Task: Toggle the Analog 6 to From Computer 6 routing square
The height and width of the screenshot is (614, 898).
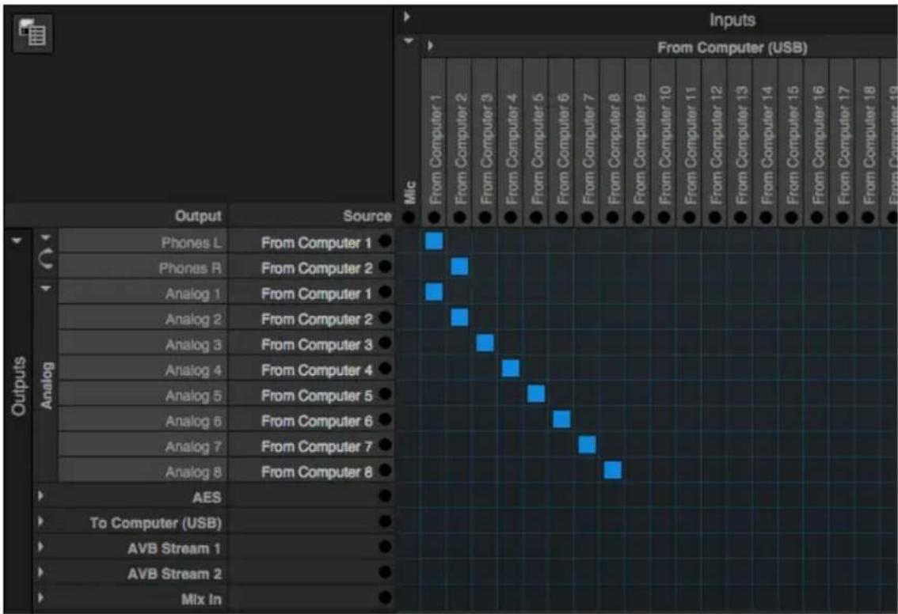Action: tap(561, 419)
